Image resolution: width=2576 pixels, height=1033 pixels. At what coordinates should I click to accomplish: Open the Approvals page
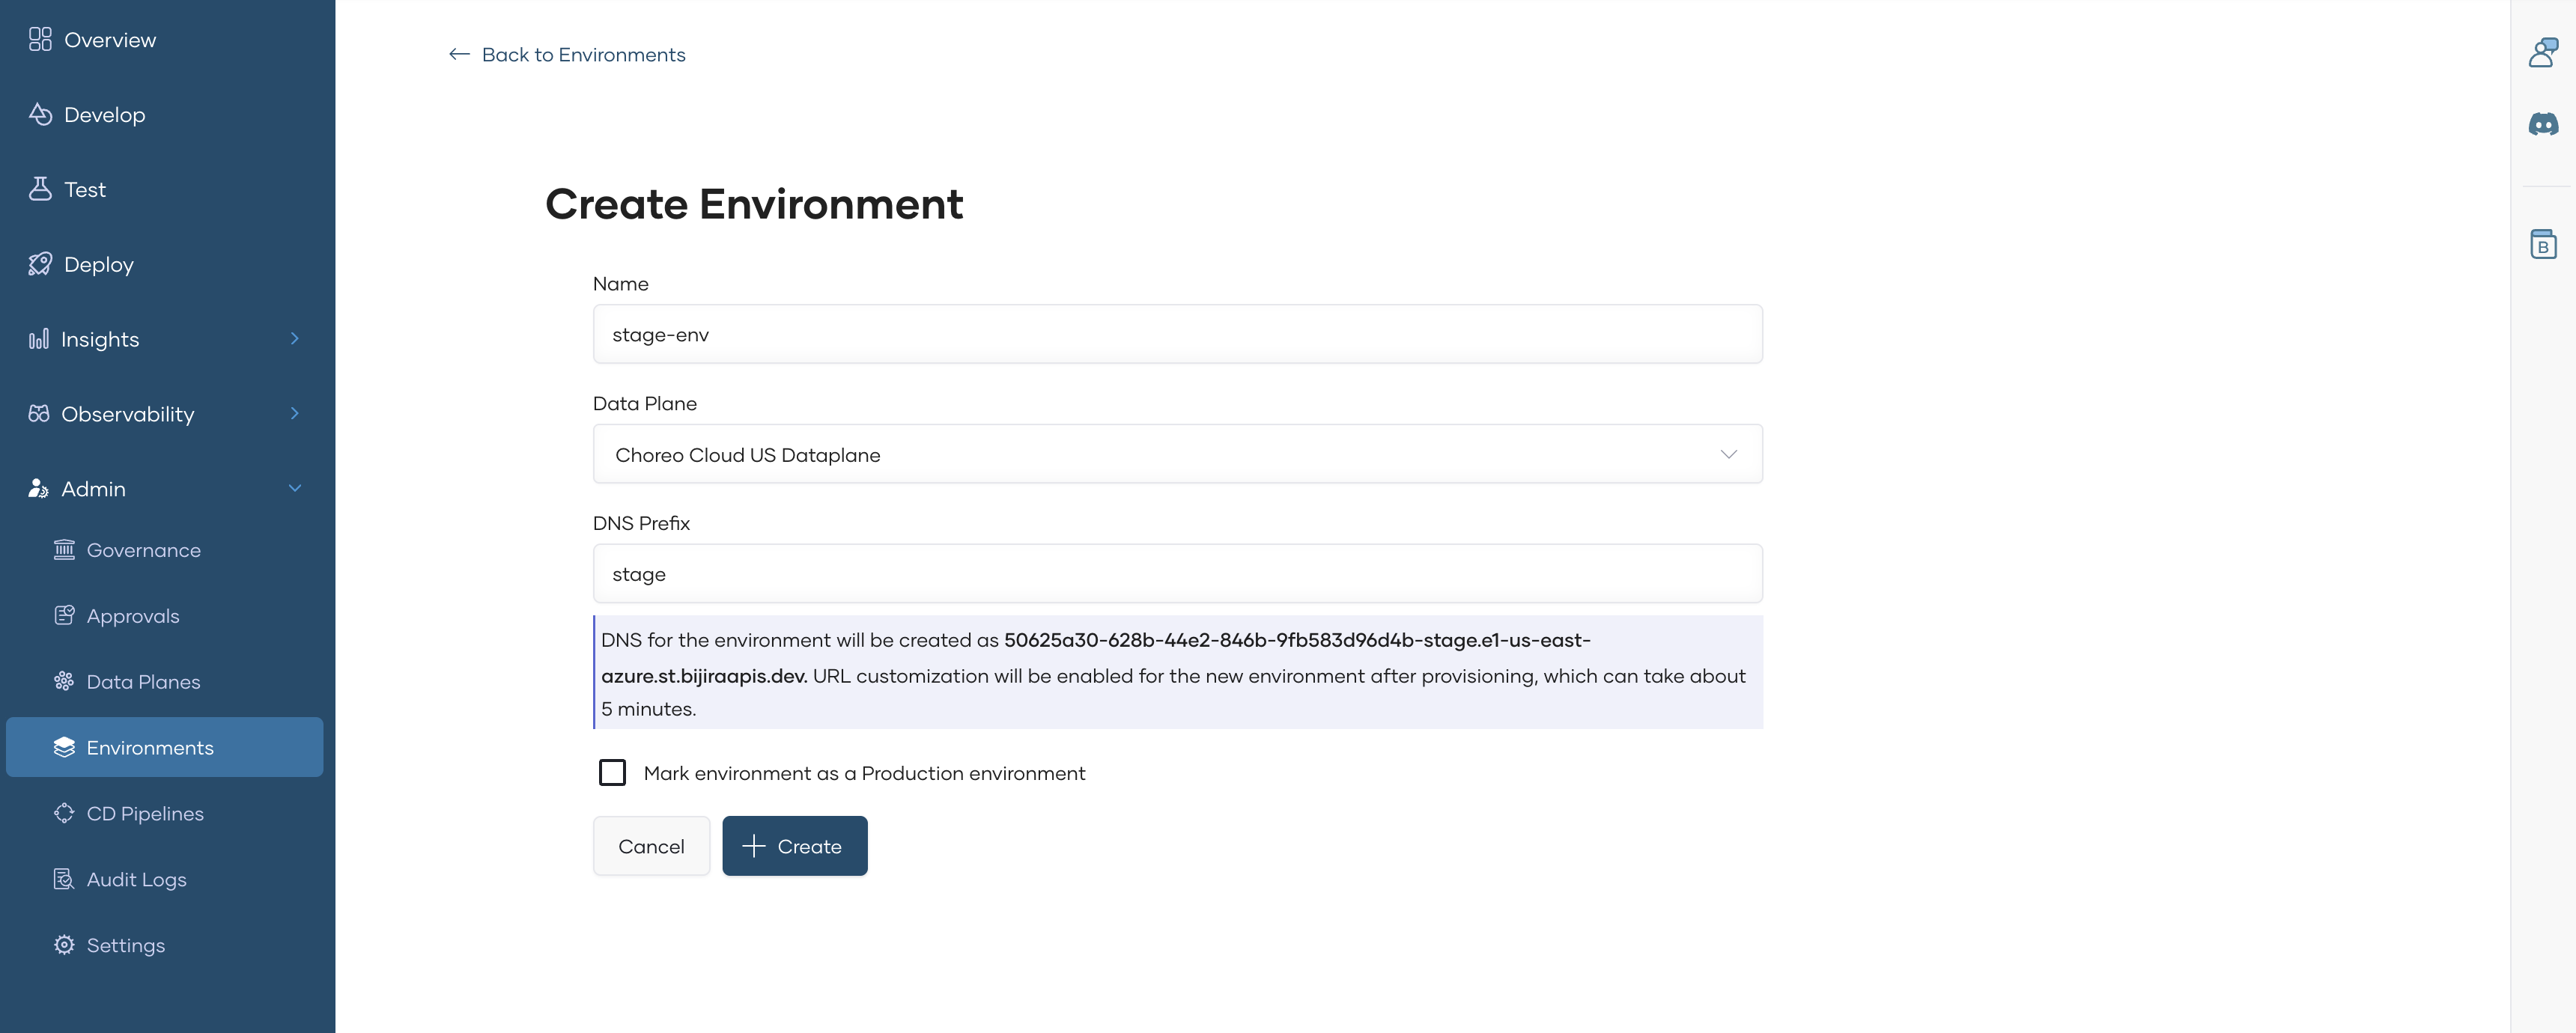[133, 616]
